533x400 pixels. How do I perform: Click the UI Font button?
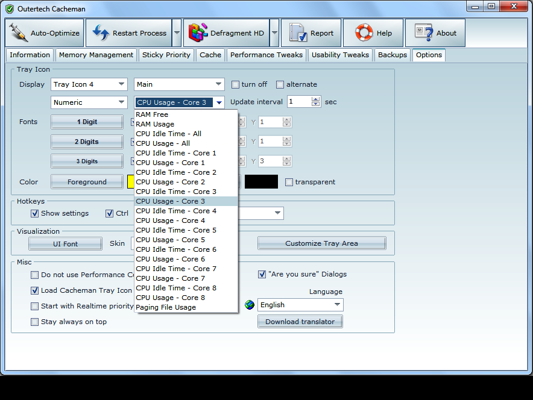(65, 244)
